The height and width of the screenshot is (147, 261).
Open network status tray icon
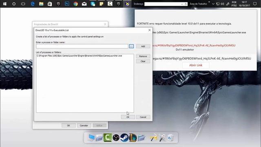[218, 4]
